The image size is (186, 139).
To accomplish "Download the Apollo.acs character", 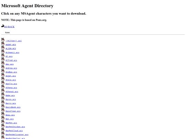I will (11, 84).
